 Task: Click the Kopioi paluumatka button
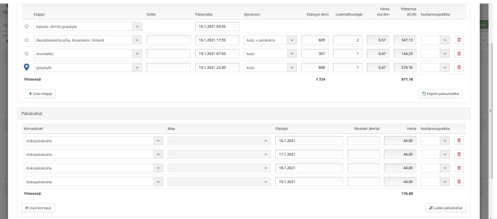(440, 94)
